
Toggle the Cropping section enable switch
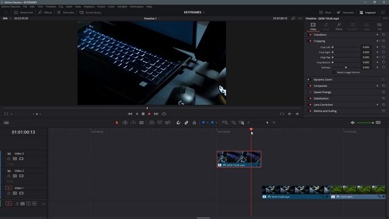pyautogui.click(x=310, y=41)
